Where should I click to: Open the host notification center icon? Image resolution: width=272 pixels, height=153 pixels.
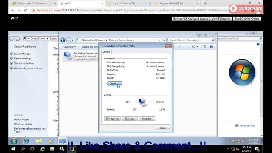click(x=257, y=149)
